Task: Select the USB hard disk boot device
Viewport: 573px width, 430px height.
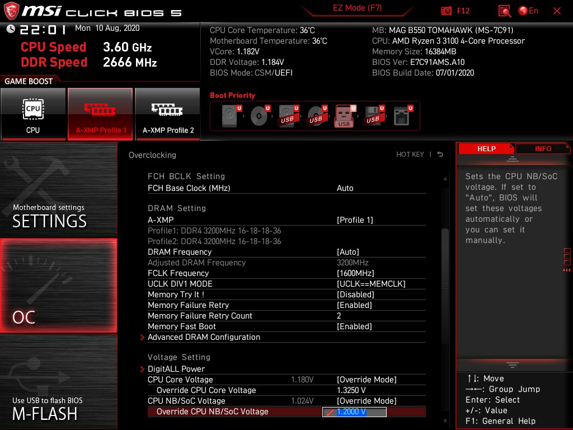Action: click(x=289, y=116)
